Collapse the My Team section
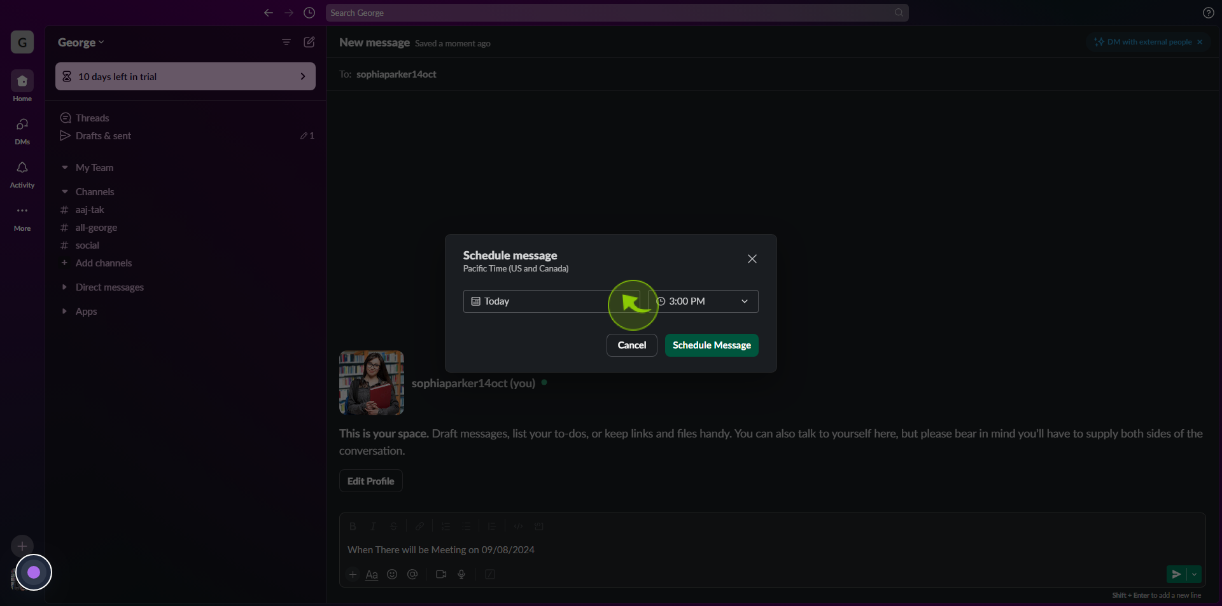1222x606 pixels. click(64, 168)
